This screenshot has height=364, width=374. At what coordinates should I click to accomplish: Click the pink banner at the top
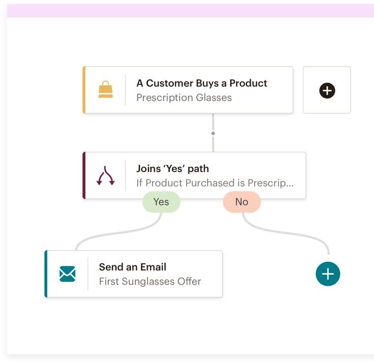[191, 11]
